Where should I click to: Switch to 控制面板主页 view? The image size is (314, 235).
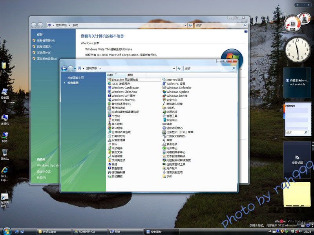click(75, 78)
